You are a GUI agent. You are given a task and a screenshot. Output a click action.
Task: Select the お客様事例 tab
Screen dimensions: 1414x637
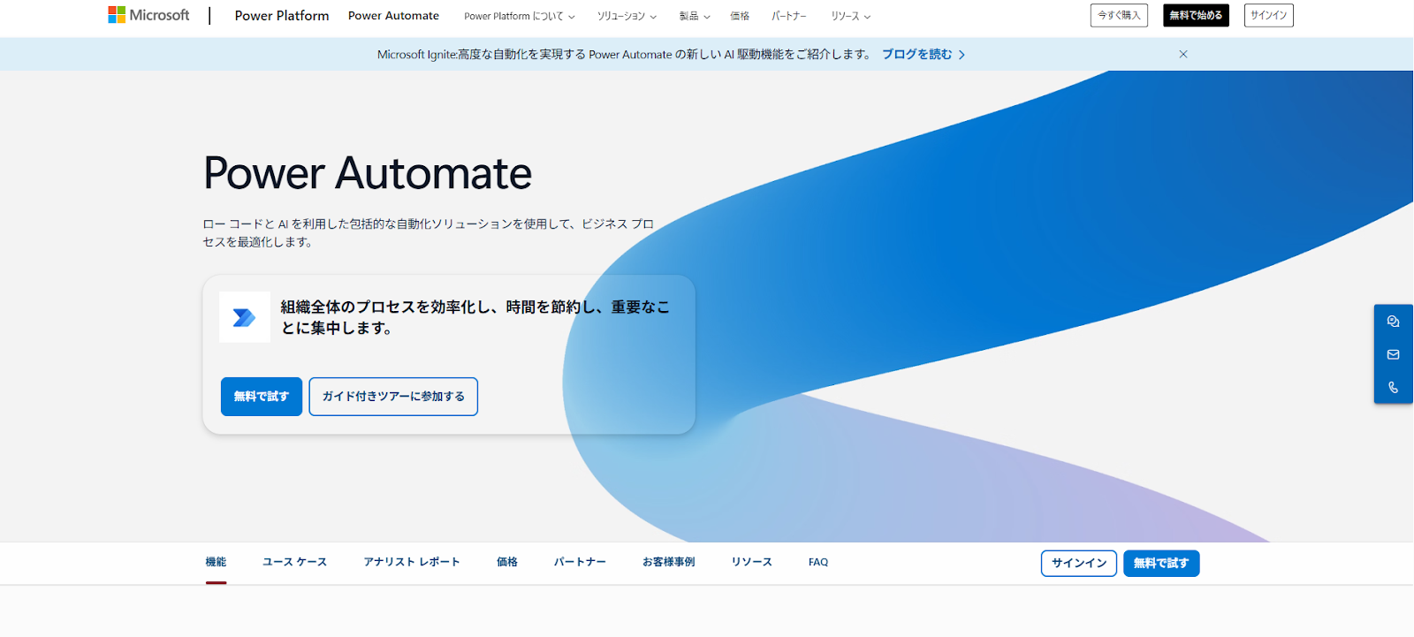click(668, 562)
